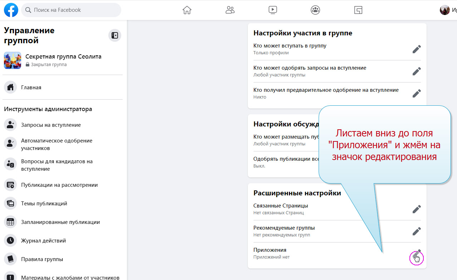This screenshot has height=280, width=457.
Task: Open the Groups icon in top bar
Action: (x=315, y=10)
